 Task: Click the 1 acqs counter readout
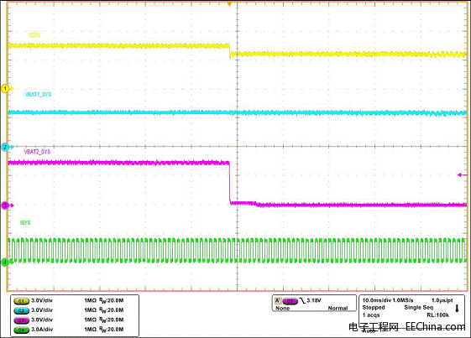pyautogui.click(x=371, y=315)
